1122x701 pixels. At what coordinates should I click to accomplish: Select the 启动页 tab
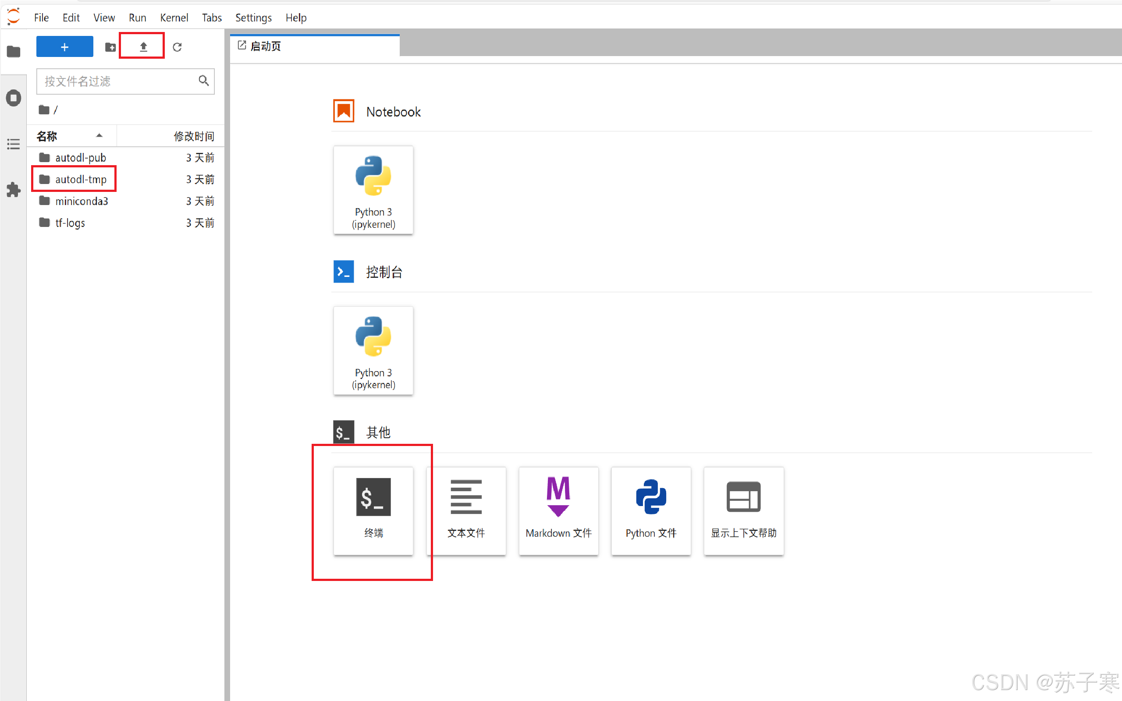tap(266, 46)
